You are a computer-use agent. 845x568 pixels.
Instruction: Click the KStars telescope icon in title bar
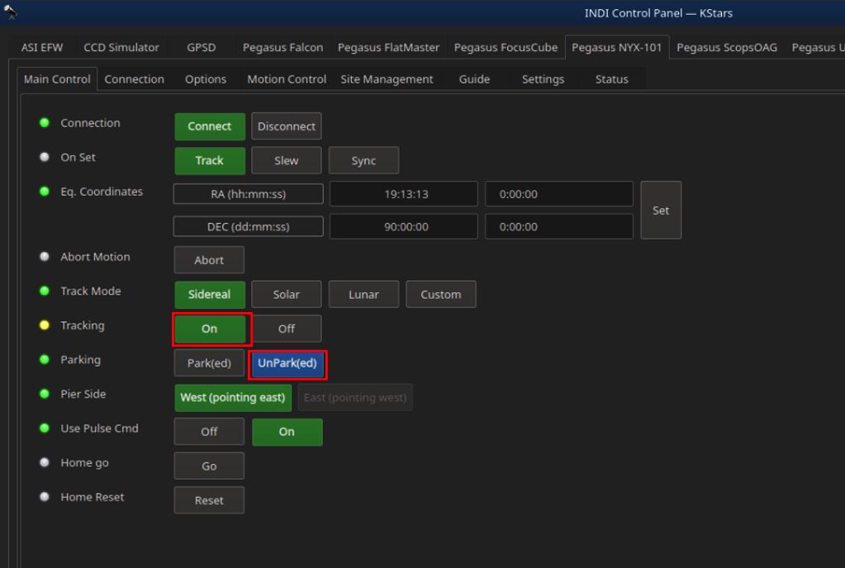tap(10, 12)
